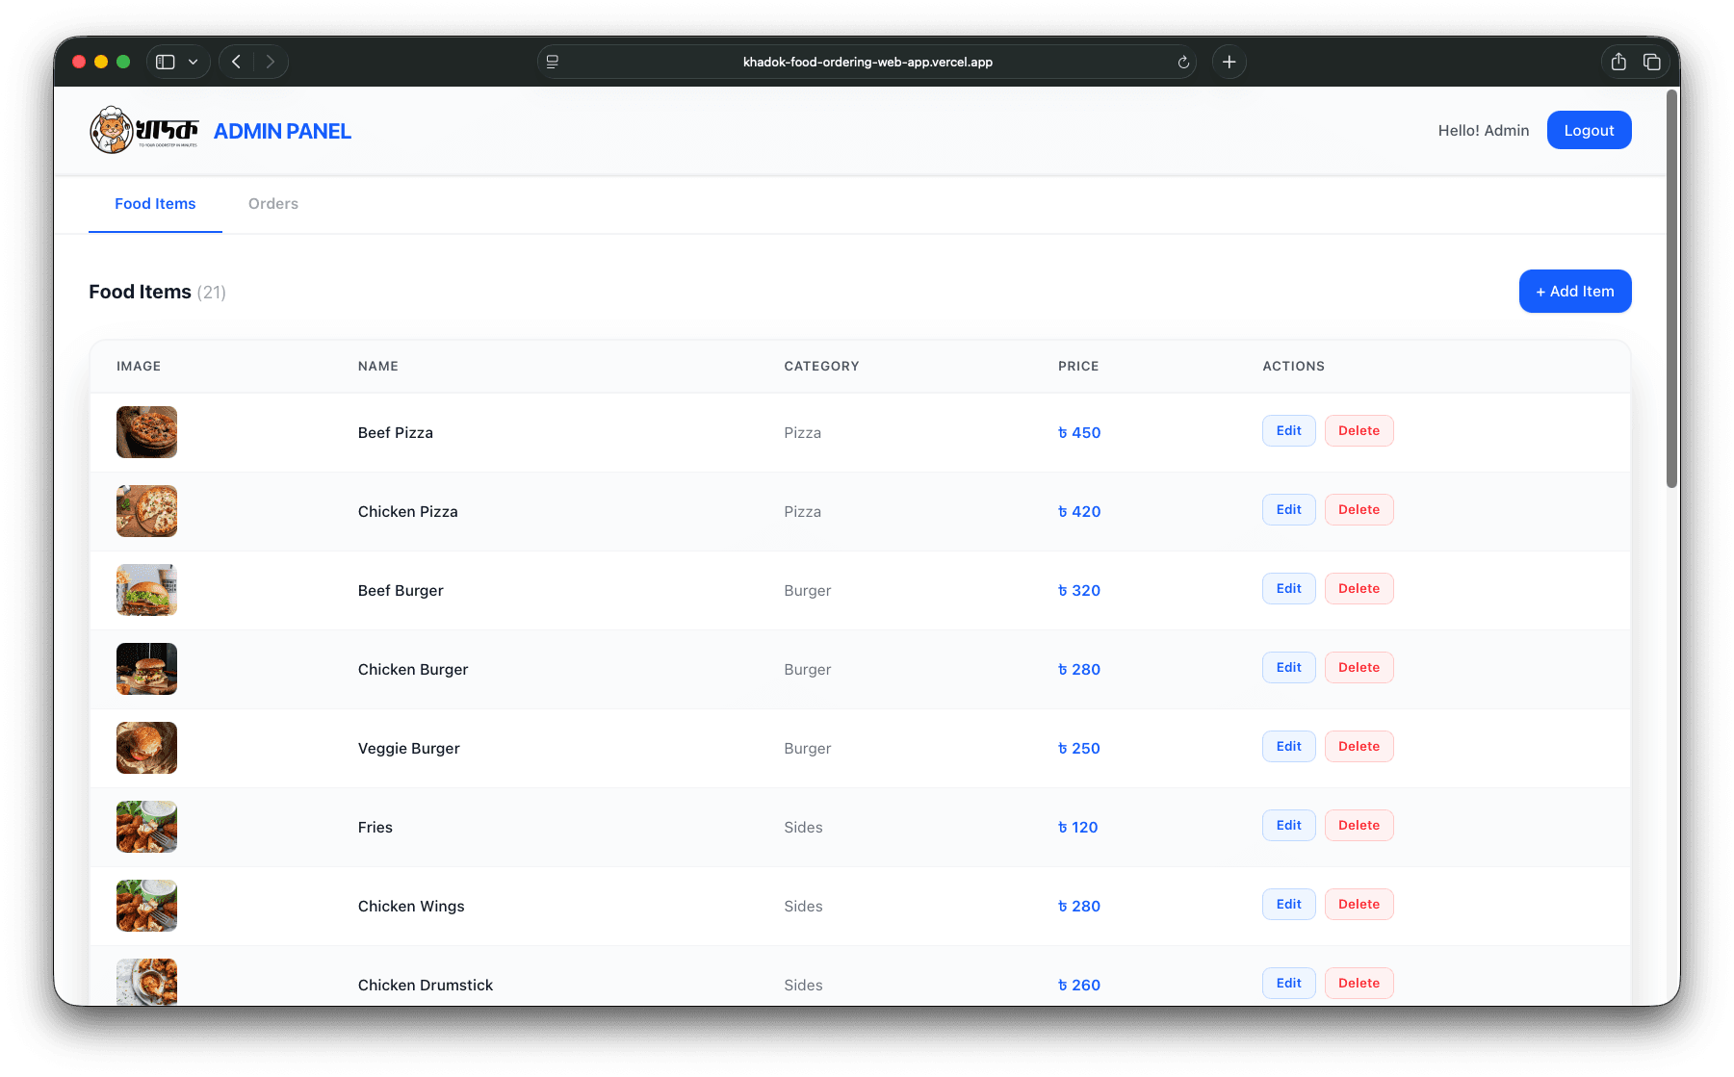Select the Chicken Pizza name
The width and height of the screenshot is (1734, 1077).
[x=408, y=512]
